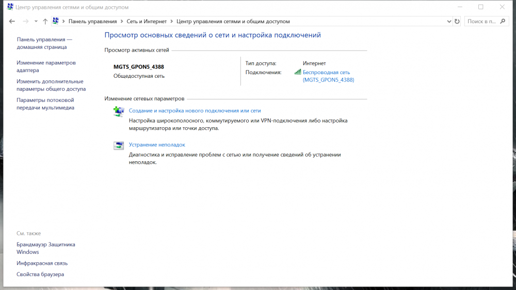Image resolution: width=516 pixels, height=290 pixels.
Task: Open Брандмауэр Защитника Windows link
Action: pyautogui.click(x=46, y=248)
